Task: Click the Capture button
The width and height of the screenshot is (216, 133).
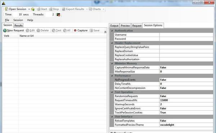Action: pos(81,31)
